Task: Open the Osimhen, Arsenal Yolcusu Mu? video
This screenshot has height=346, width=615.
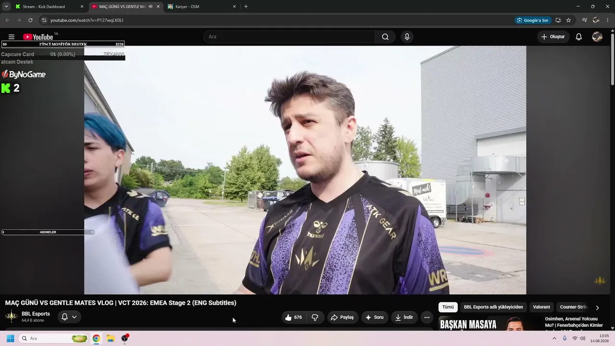Action: [574, 322]
